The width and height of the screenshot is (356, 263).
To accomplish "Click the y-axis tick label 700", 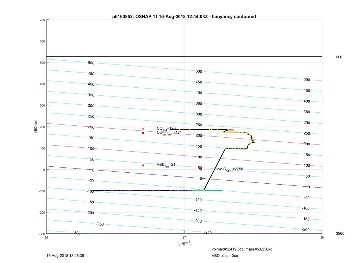I will pos(42,20).
